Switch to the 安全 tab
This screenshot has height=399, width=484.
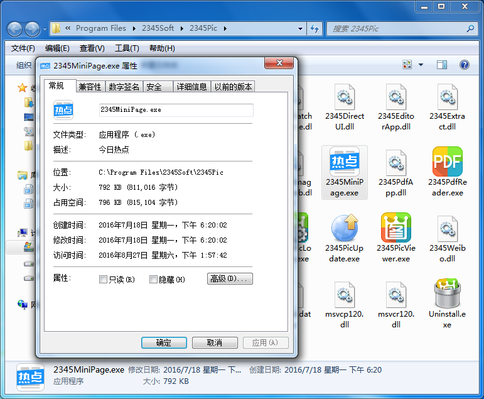158,87
